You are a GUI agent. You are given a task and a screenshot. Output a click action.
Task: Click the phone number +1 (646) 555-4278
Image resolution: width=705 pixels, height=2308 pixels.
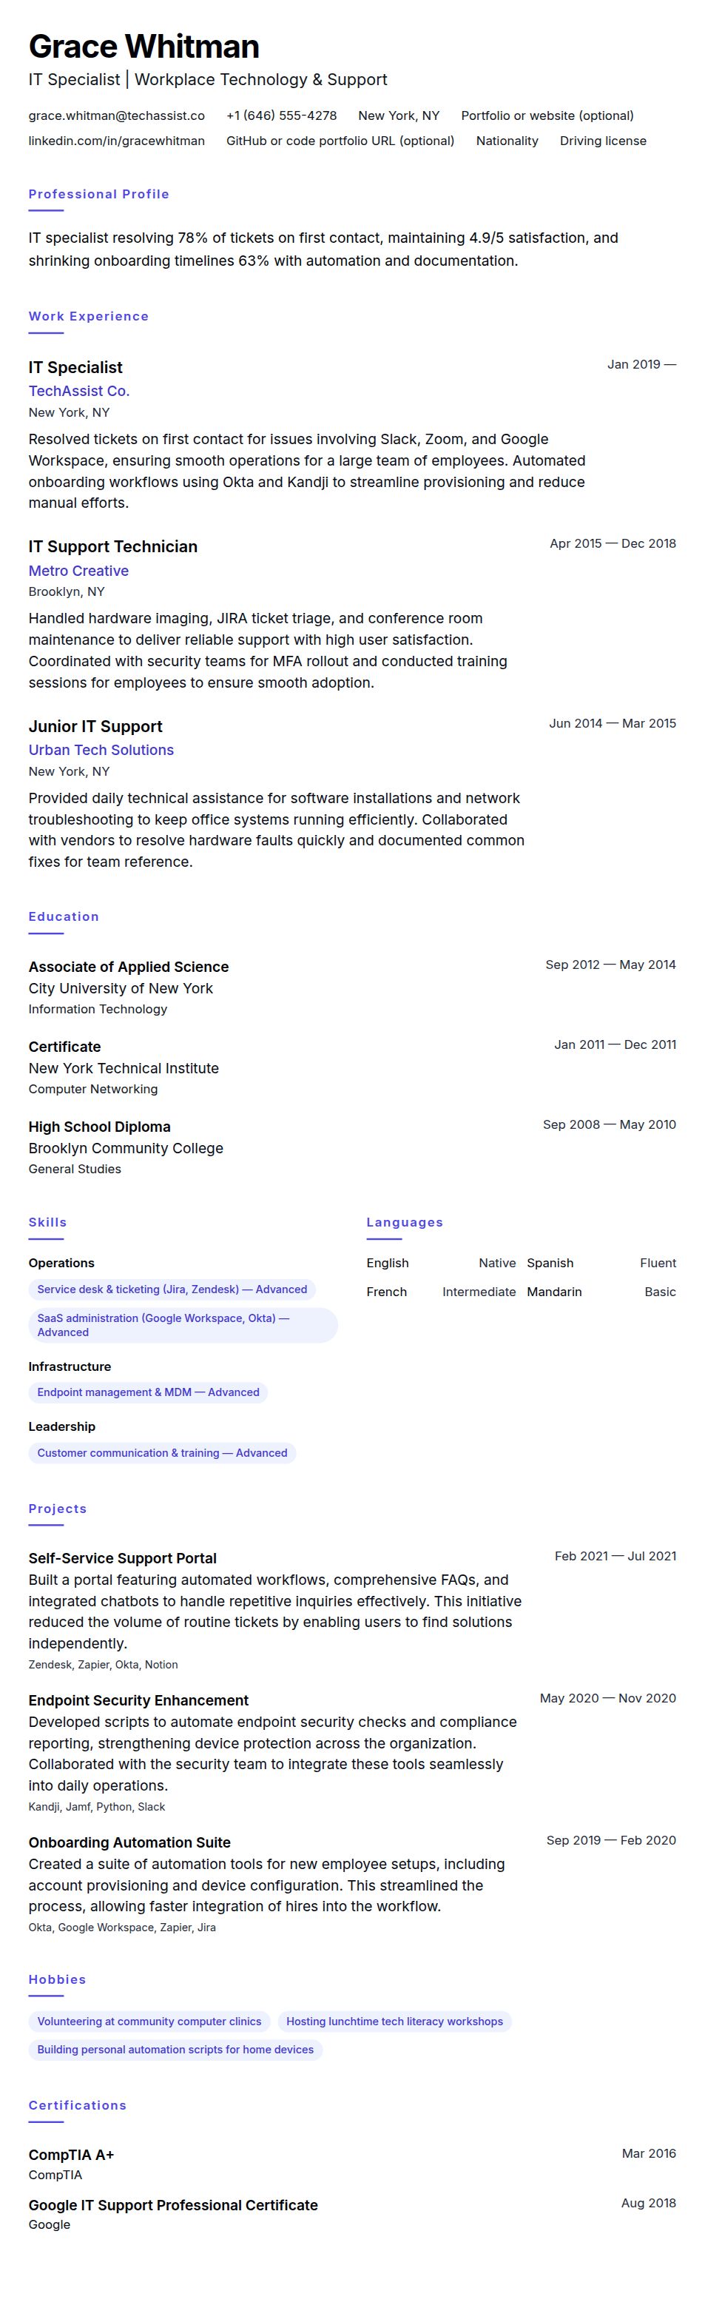tap(281, 115)
